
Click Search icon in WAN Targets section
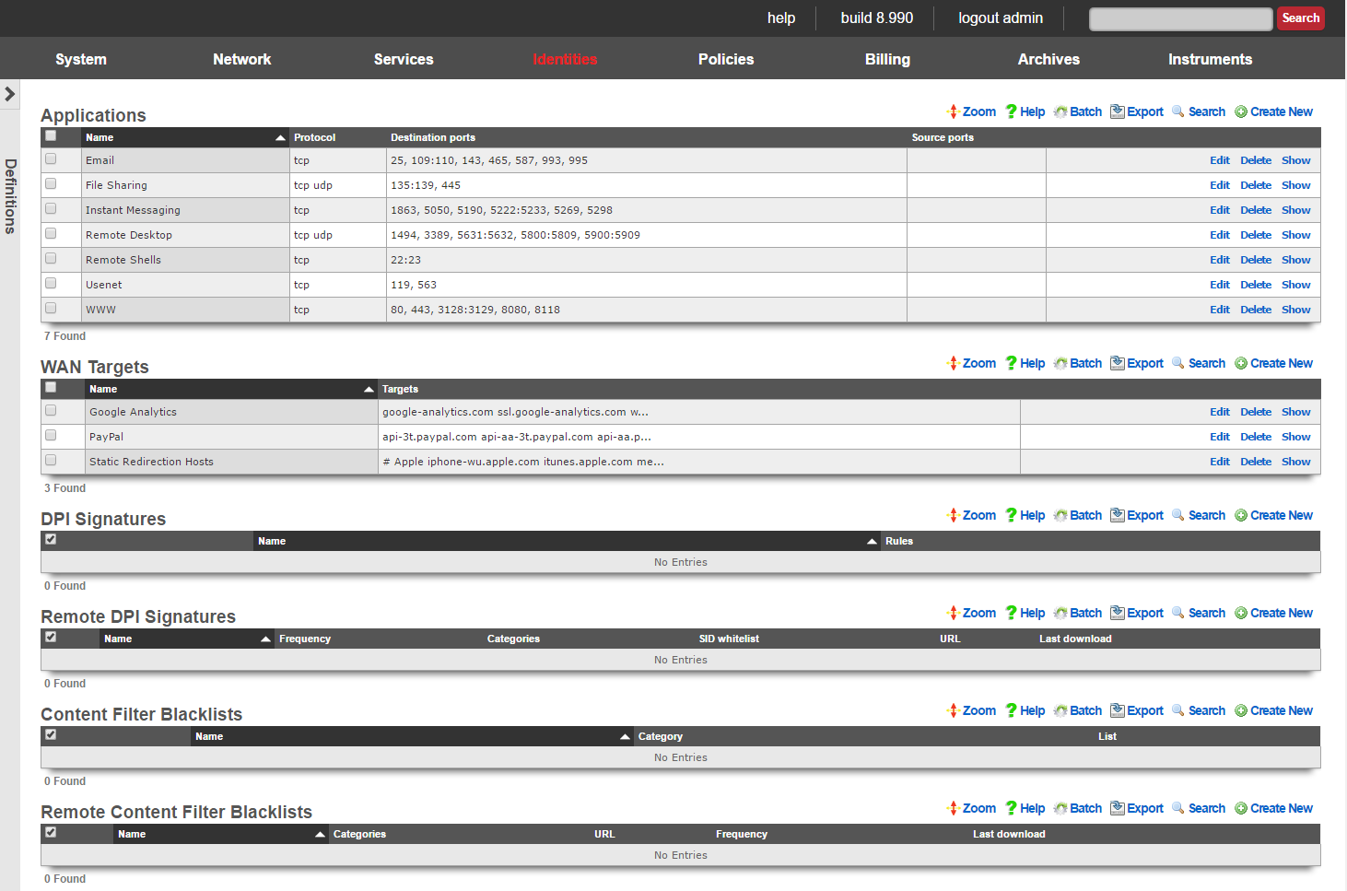tap(1178, 363)
